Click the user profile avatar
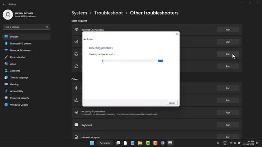The width and height of the screenshot is (262, 147). (8, 15)
